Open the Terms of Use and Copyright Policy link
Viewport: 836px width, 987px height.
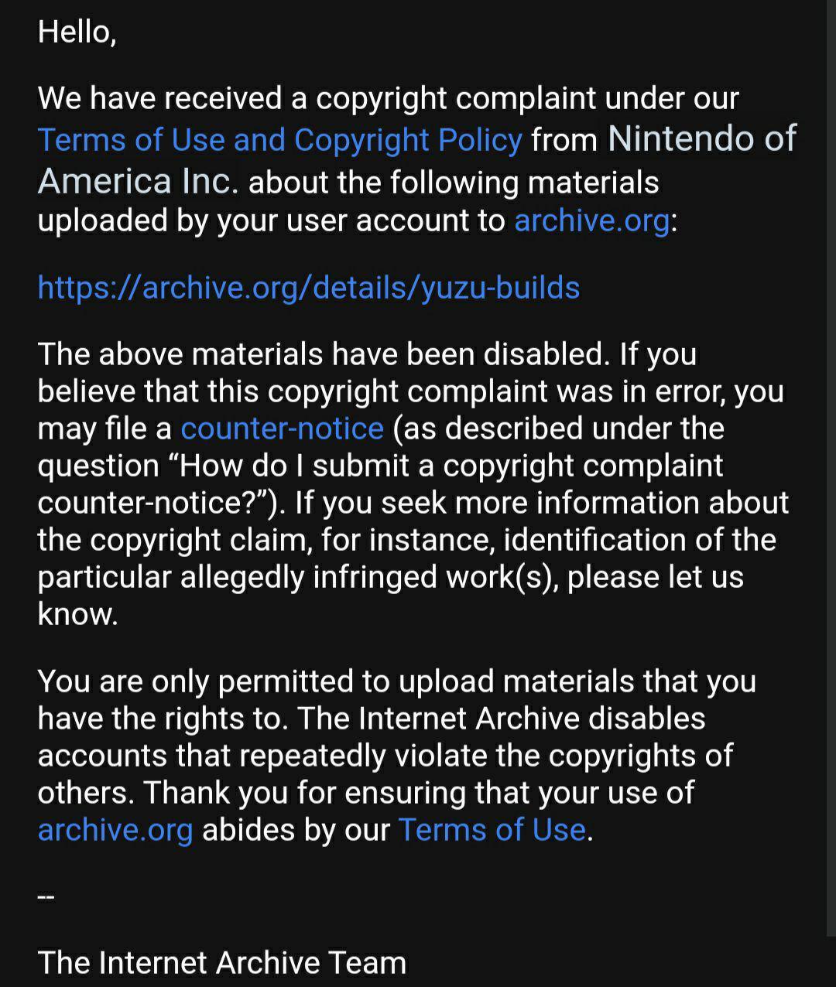pyautogui.click(x=279, y=140)
